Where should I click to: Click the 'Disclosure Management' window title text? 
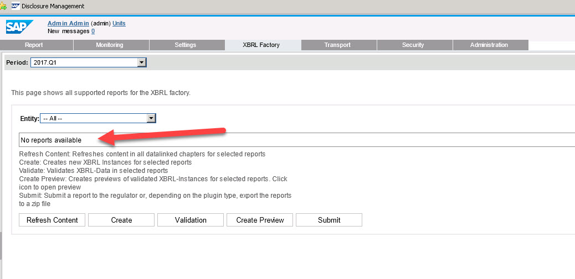[53, 6]
